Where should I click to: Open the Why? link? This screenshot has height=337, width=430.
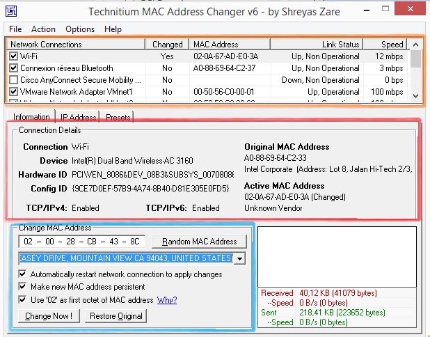[x=167, y=300]
